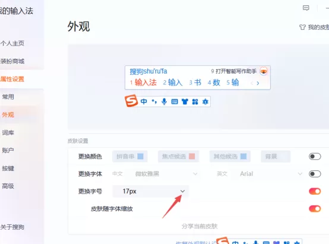Select candidate 1 输入法 in preview
The height and width of the screenshot is (244, 329).
pos(143,83)
